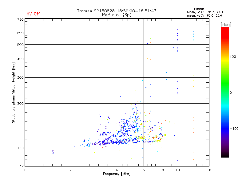Click the x-axis '2' tick label

coord(71,170)
